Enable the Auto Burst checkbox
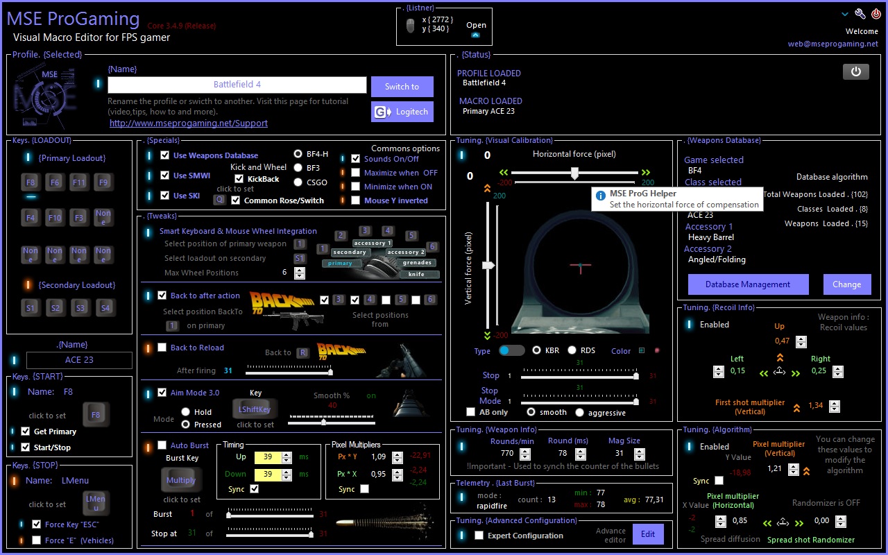 click(162, 445)
